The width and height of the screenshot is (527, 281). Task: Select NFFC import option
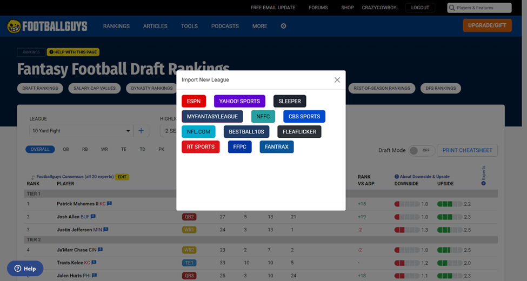pyautogui.click(x=263, y=116)
